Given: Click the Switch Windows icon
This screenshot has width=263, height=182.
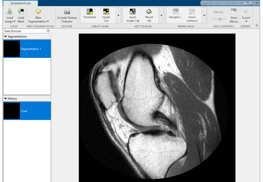Looking at the screenshot, I should 245,3.
